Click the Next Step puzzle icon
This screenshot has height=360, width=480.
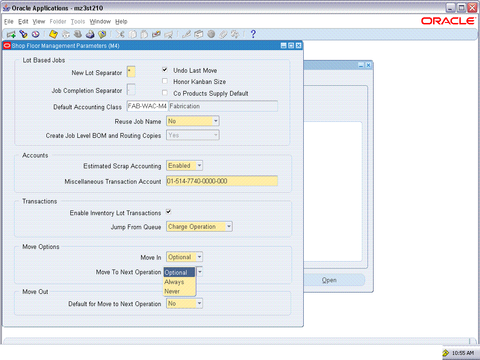66,34
